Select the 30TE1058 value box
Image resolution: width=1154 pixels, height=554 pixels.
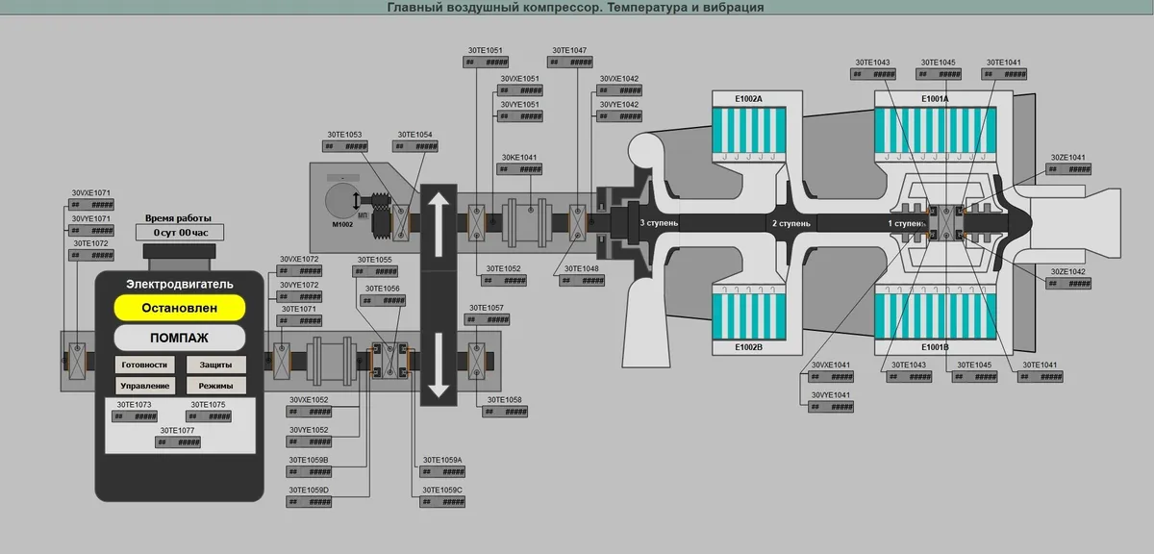coord(506,412)
